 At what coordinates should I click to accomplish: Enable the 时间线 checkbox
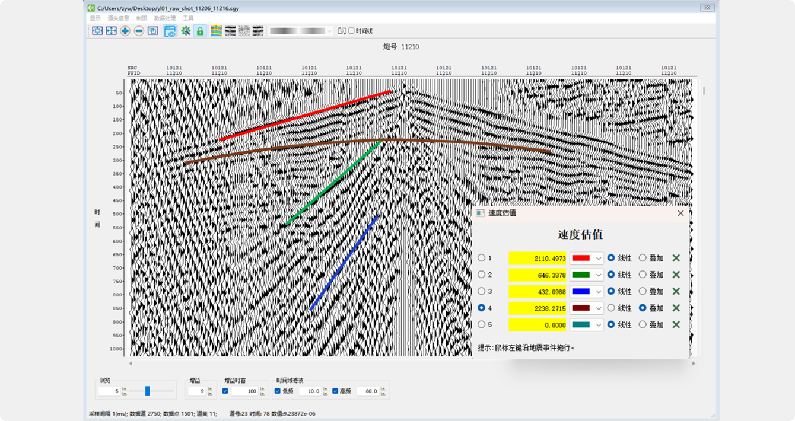(351, 31)
